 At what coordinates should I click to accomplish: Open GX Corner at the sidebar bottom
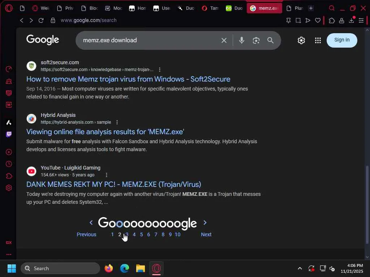pyautogui.click(x=9, y=242)
